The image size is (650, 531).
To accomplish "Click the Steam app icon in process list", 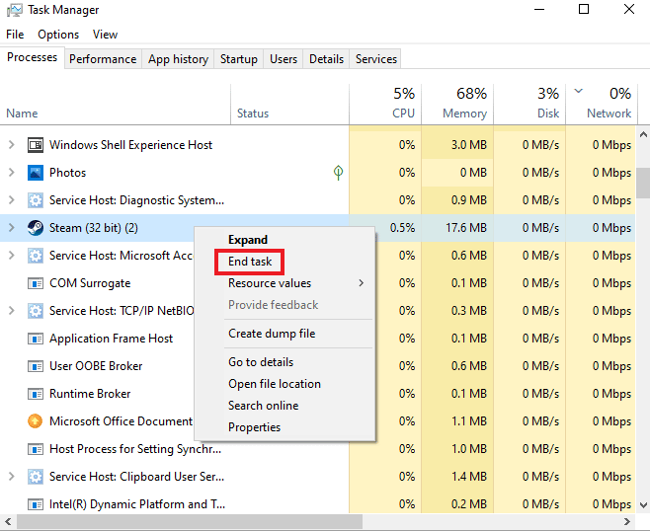I will coord(34,228).
